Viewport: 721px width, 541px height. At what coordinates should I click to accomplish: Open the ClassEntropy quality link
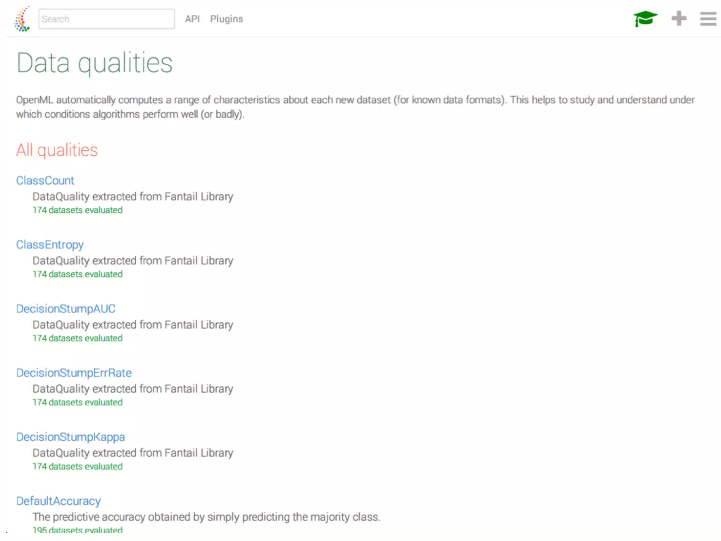click(50, 245)
